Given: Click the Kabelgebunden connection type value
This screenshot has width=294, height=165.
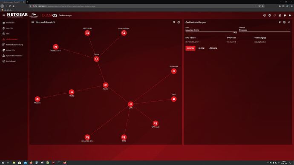Looking at the screenshot, I should pyautogui.click(x=260, y=42).
